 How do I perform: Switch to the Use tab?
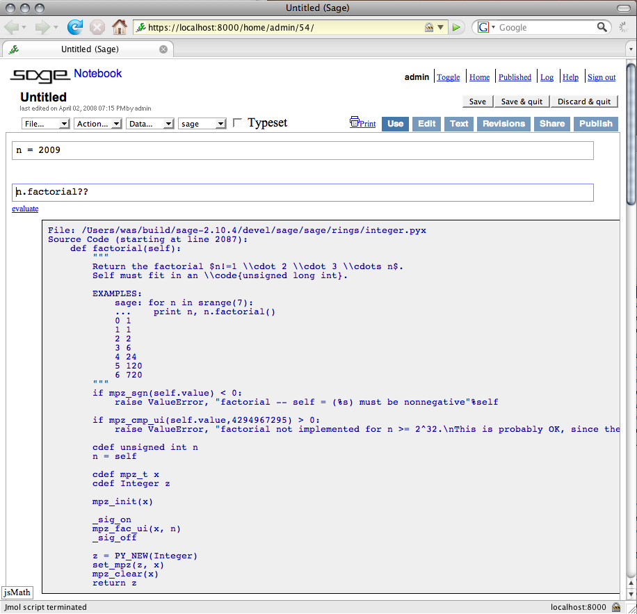coord(395,124)
